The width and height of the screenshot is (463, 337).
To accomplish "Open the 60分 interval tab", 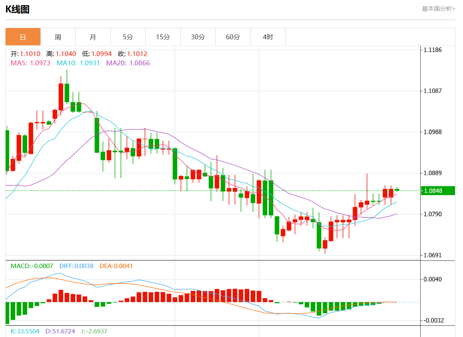I will coord(233,37).
